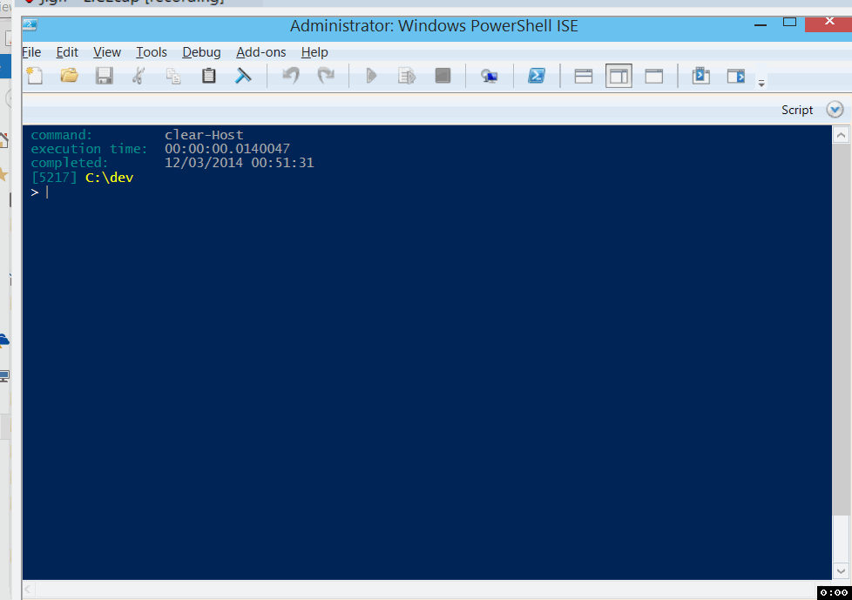The width and height of the screenshot is (852, 600).
Task: Show script pane on right layout icon
Action: pyautogui.click(x=619, y=76)
